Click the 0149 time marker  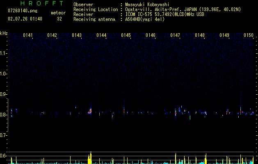pos(224,35)
